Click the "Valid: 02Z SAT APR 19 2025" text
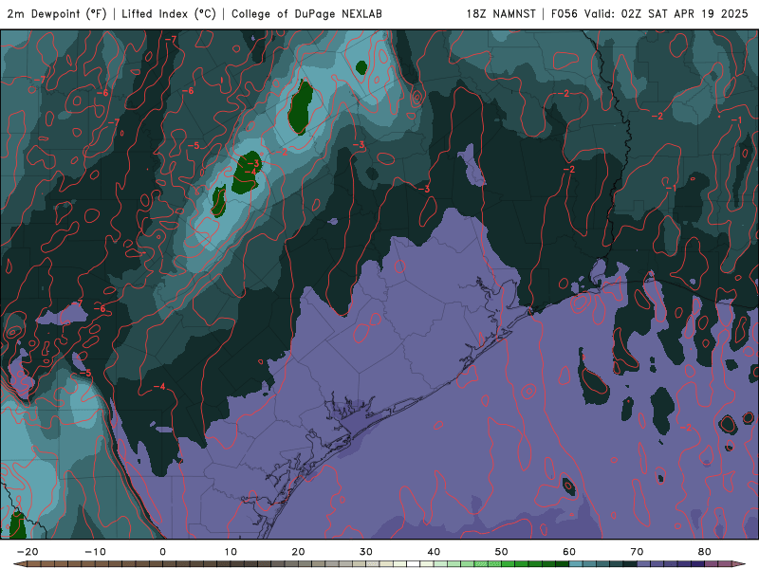This screenshot has width=759, height=569. 666,14
